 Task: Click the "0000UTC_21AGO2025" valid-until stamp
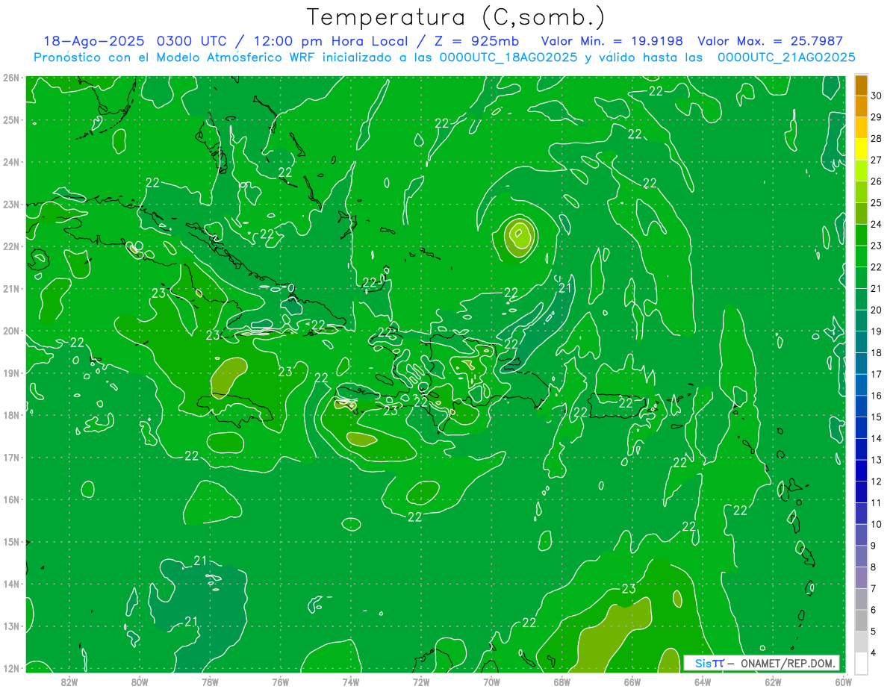pyautogui.click(x=786, y=57)
